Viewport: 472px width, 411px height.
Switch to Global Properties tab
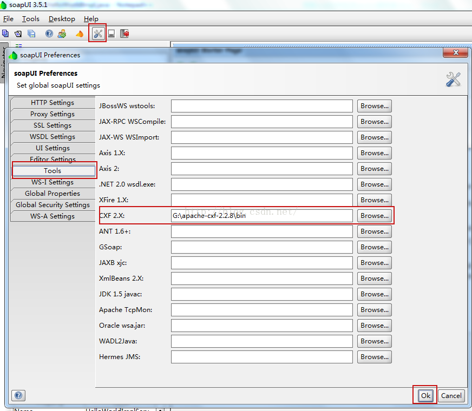tap(53, 194)
